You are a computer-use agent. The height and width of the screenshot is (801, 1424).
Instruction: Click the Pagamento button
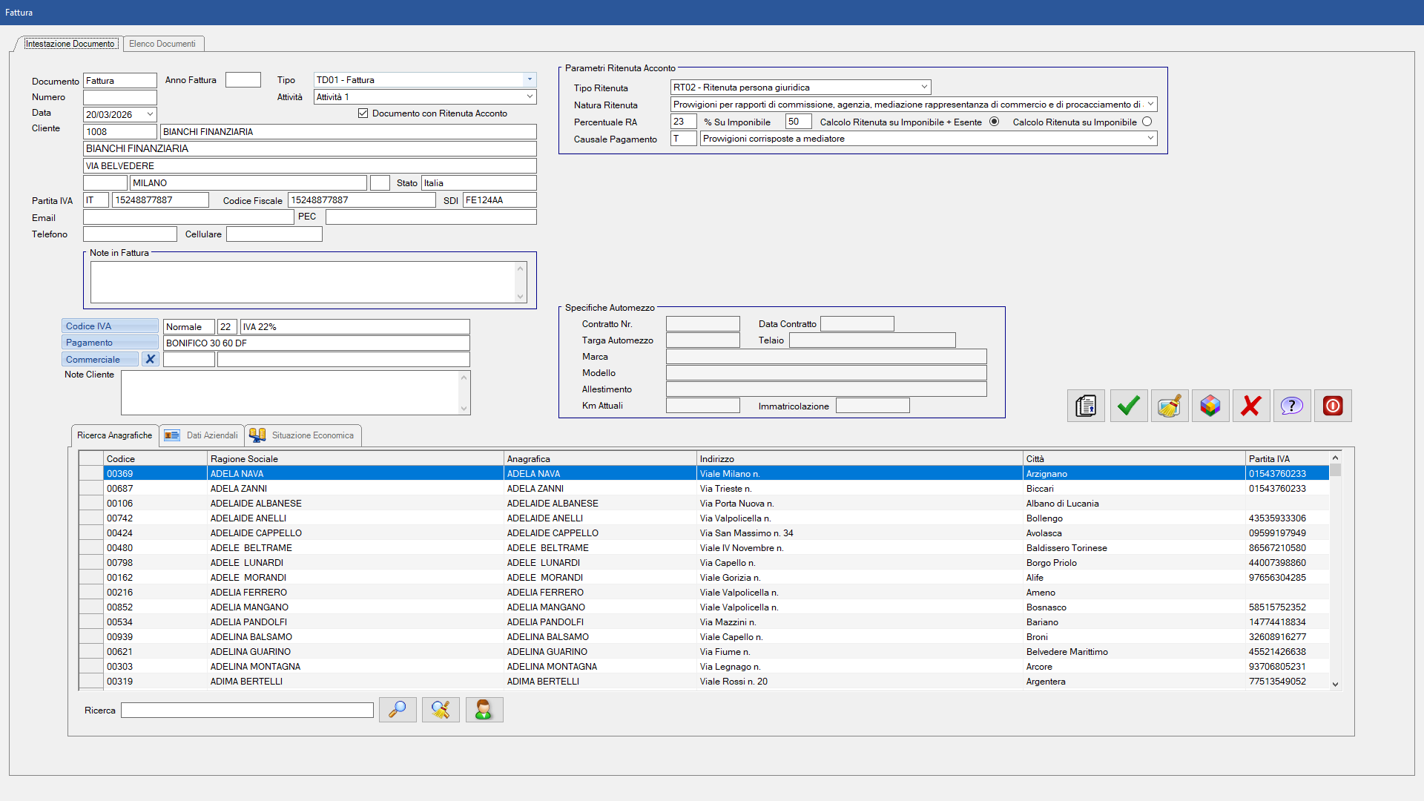[110, 343]
